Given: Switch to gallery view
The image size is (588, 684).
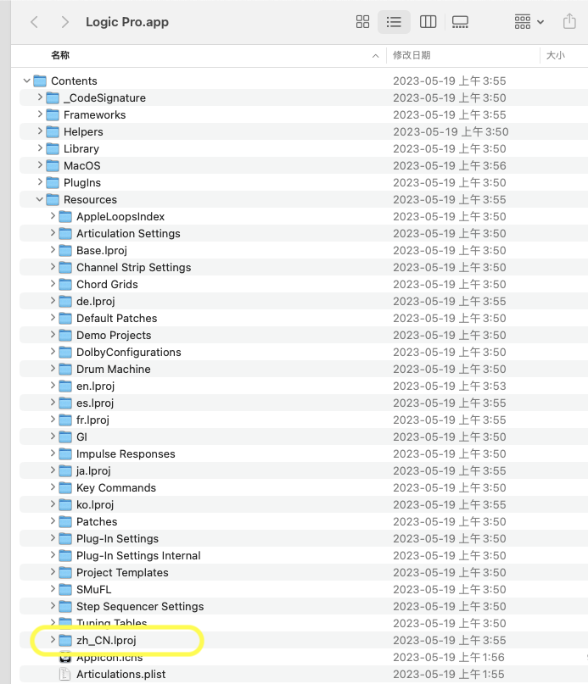Looking at the screenshot, I should point(460,22).
